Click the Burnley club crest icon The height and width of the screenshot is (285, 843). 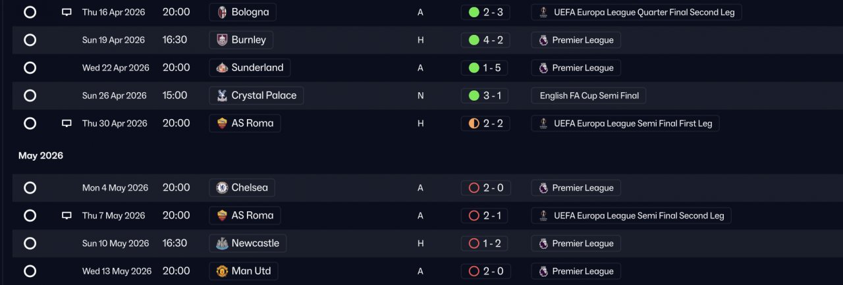coord(222,40)
